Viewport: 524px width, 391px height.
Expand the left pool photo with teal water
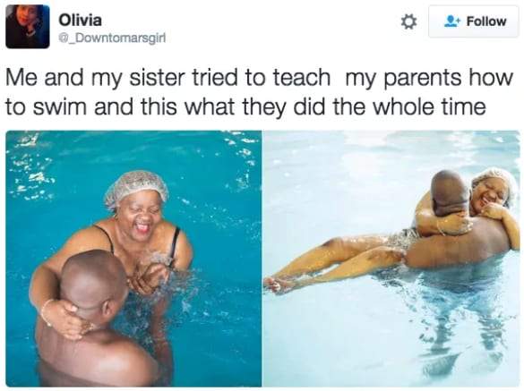[x=133, y=259]
